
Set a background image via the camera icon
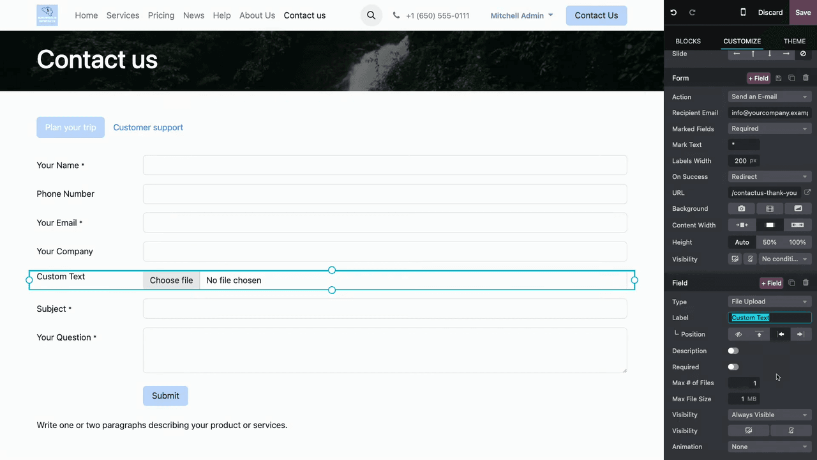pos(742,209)
